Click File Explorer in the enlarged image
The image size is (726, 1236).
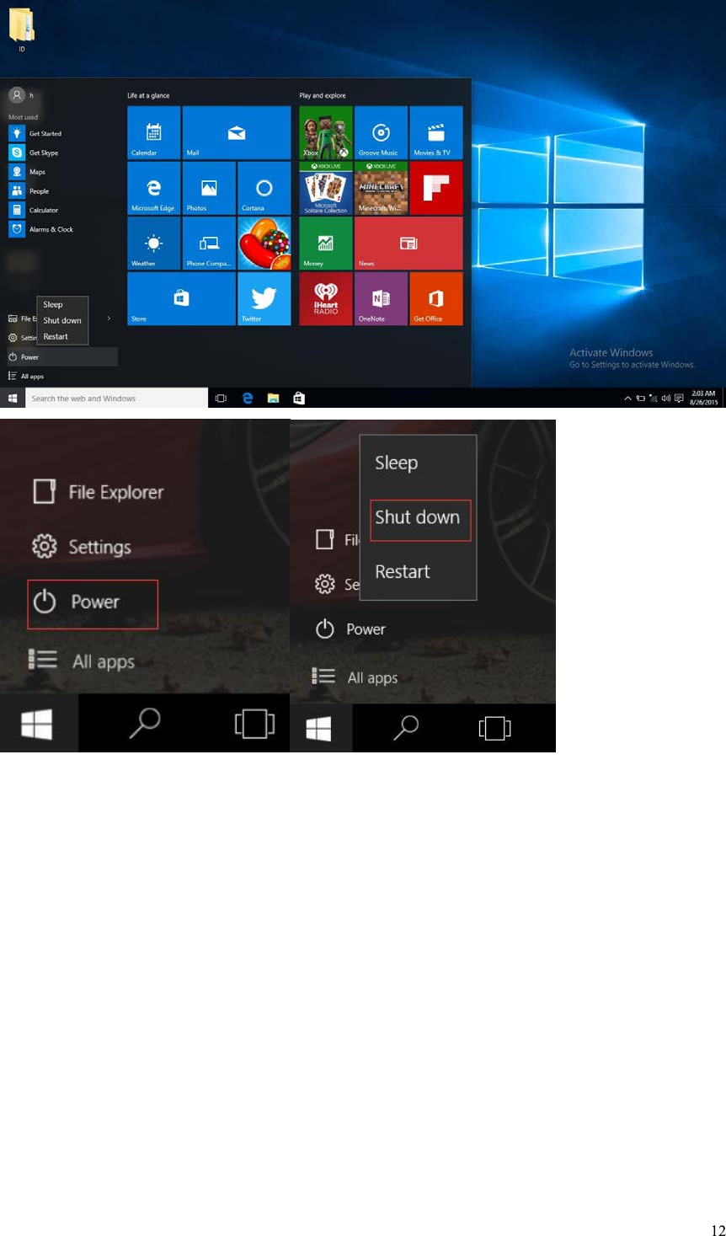99,492
